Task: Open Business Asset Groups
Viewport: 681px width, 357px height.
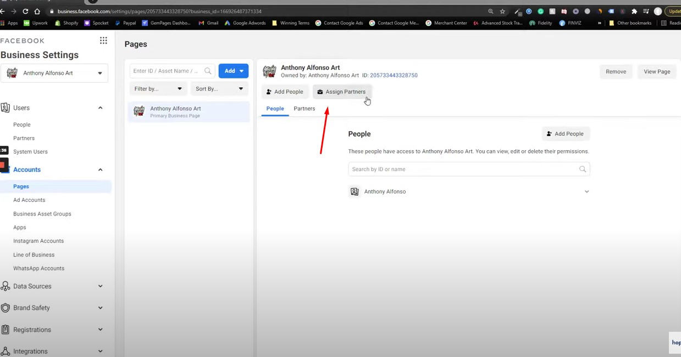Action: (x=42, y=214)
